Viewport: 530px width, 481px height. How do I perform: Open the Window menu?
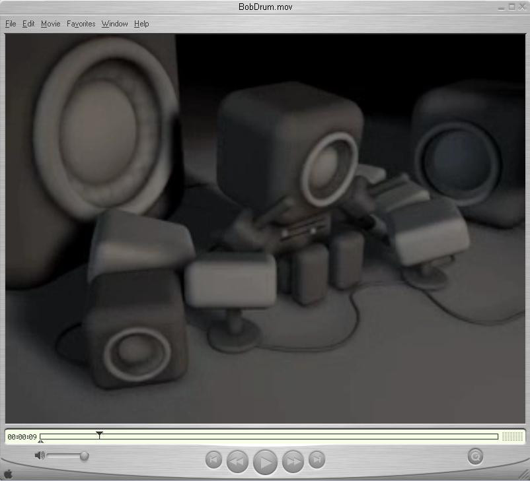pos(114,24)
